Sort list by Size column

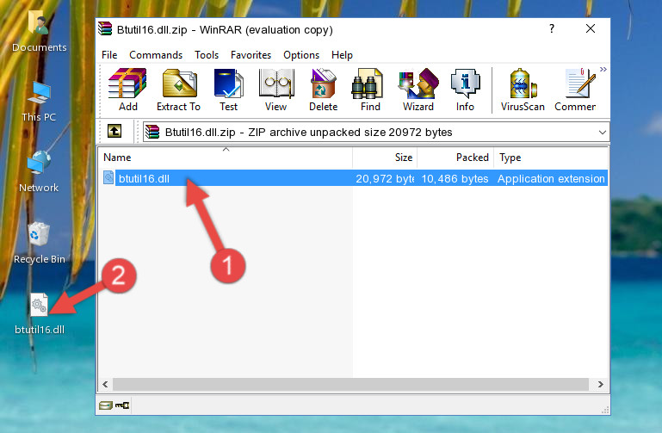click(385, 158)
